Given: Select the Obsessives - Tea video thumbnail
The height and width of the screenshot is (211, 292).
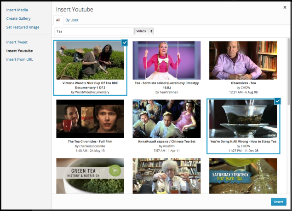Looking at the screenshot, I should [243, 60].
